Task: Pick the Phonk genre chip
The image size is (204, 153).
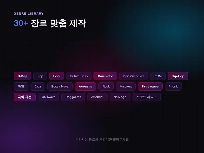Action: pyautogui.click(x=173, y=87)
